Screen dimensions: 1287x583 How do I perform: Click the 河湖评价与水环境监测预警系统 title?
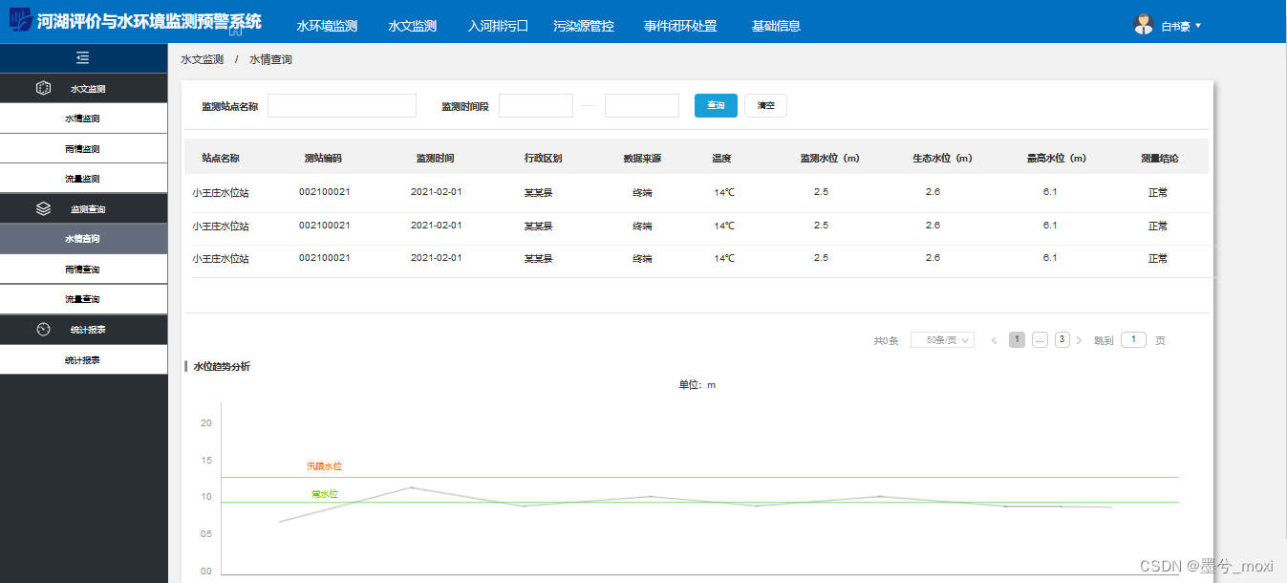[148, 21]
